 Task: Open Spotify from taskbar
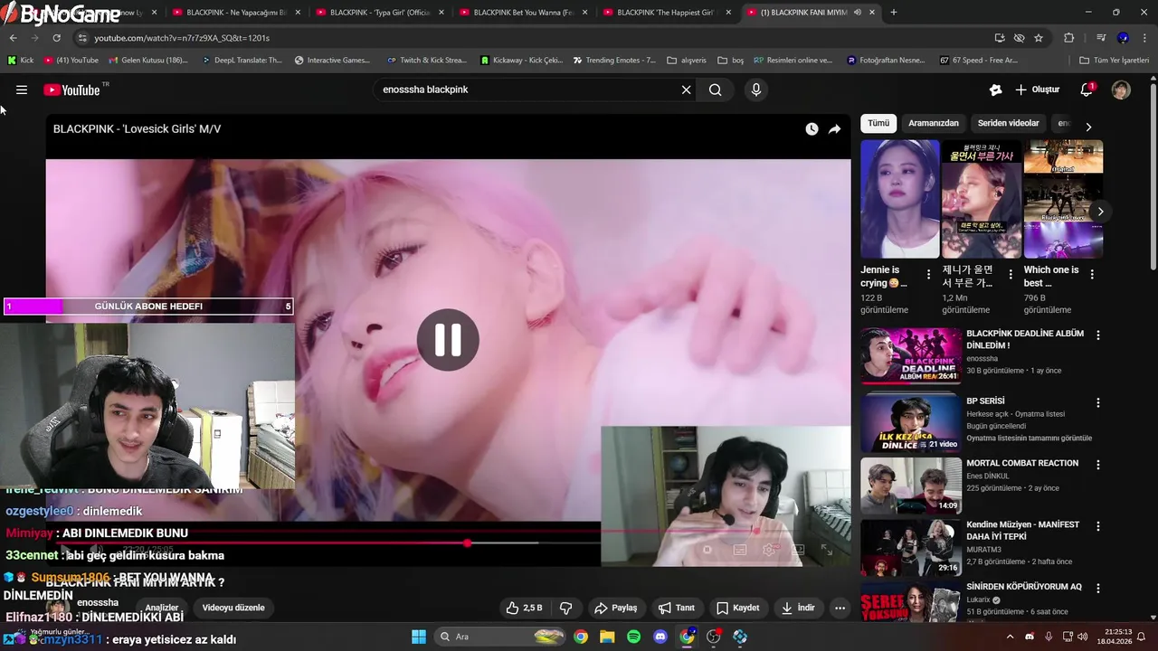(x=634, y=637)
